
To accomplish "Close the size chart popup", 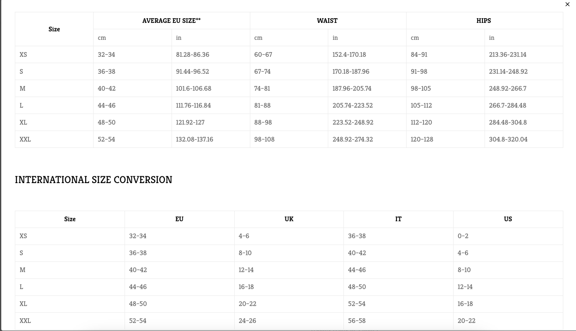I will [x=568, y=4].
